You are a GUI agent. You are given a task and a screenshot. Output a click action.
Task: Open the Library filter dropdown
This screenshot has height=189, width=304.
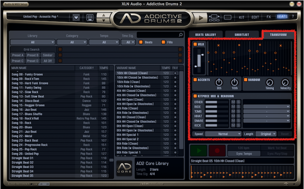(33, 42)
